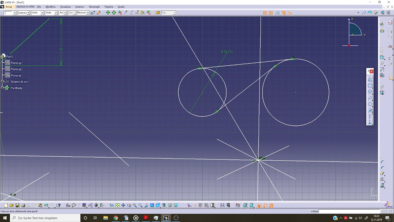The height and width of the screenshot is (222, 394).
Task: Open the Visualizza menu
Action: tap(65, 7)
